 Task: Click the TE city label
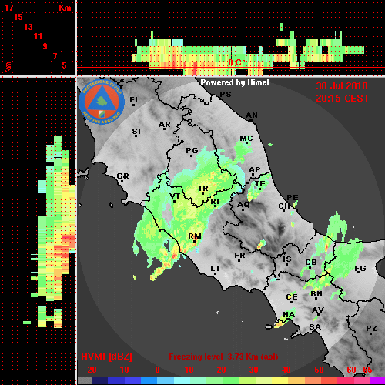(260, 184)
